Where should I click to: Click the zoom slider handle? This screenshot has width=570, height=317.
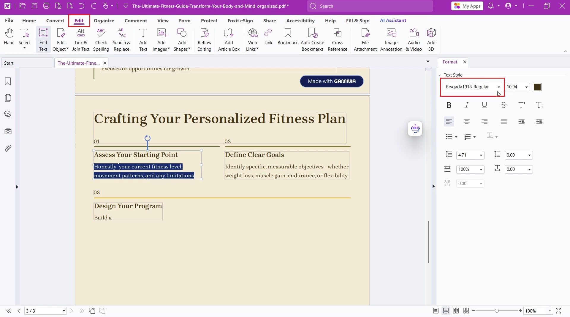click(497, 311)
